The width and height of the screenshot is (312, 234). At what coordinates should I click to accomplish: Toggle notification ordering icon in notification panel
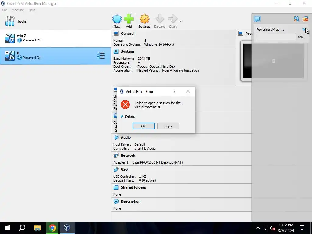point(296,19)
